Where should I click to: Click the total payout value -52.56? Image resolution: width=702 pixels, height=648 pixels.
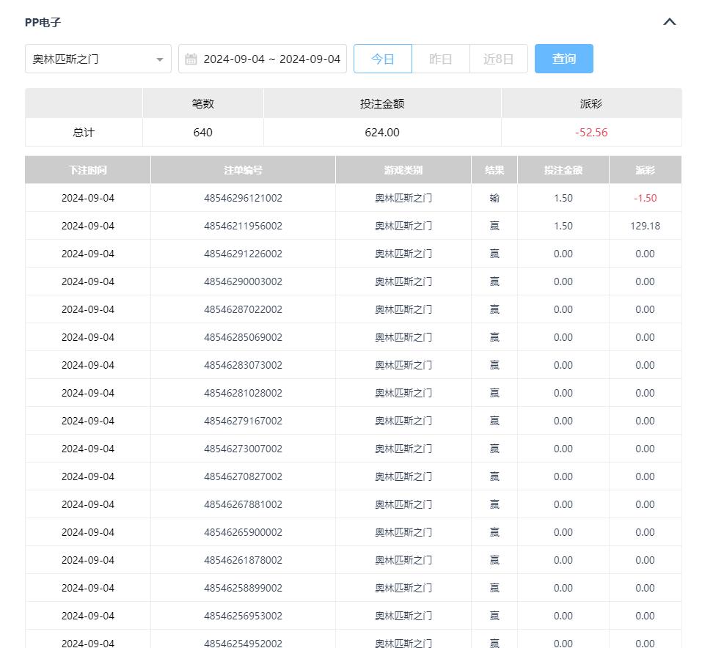[x=591, y=133]
